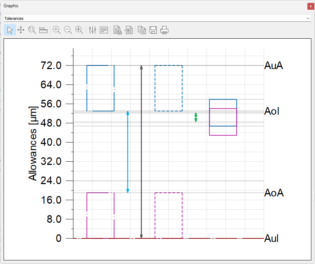Click the solid blue tolerance box
The image size is (315, 264).
click(100, 88)
